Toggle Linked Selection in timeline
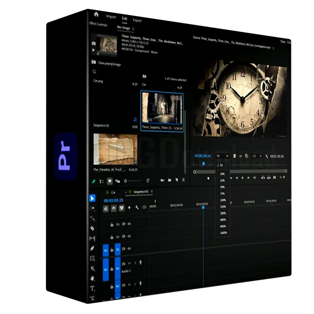314x314 pixels. point(122,208)
